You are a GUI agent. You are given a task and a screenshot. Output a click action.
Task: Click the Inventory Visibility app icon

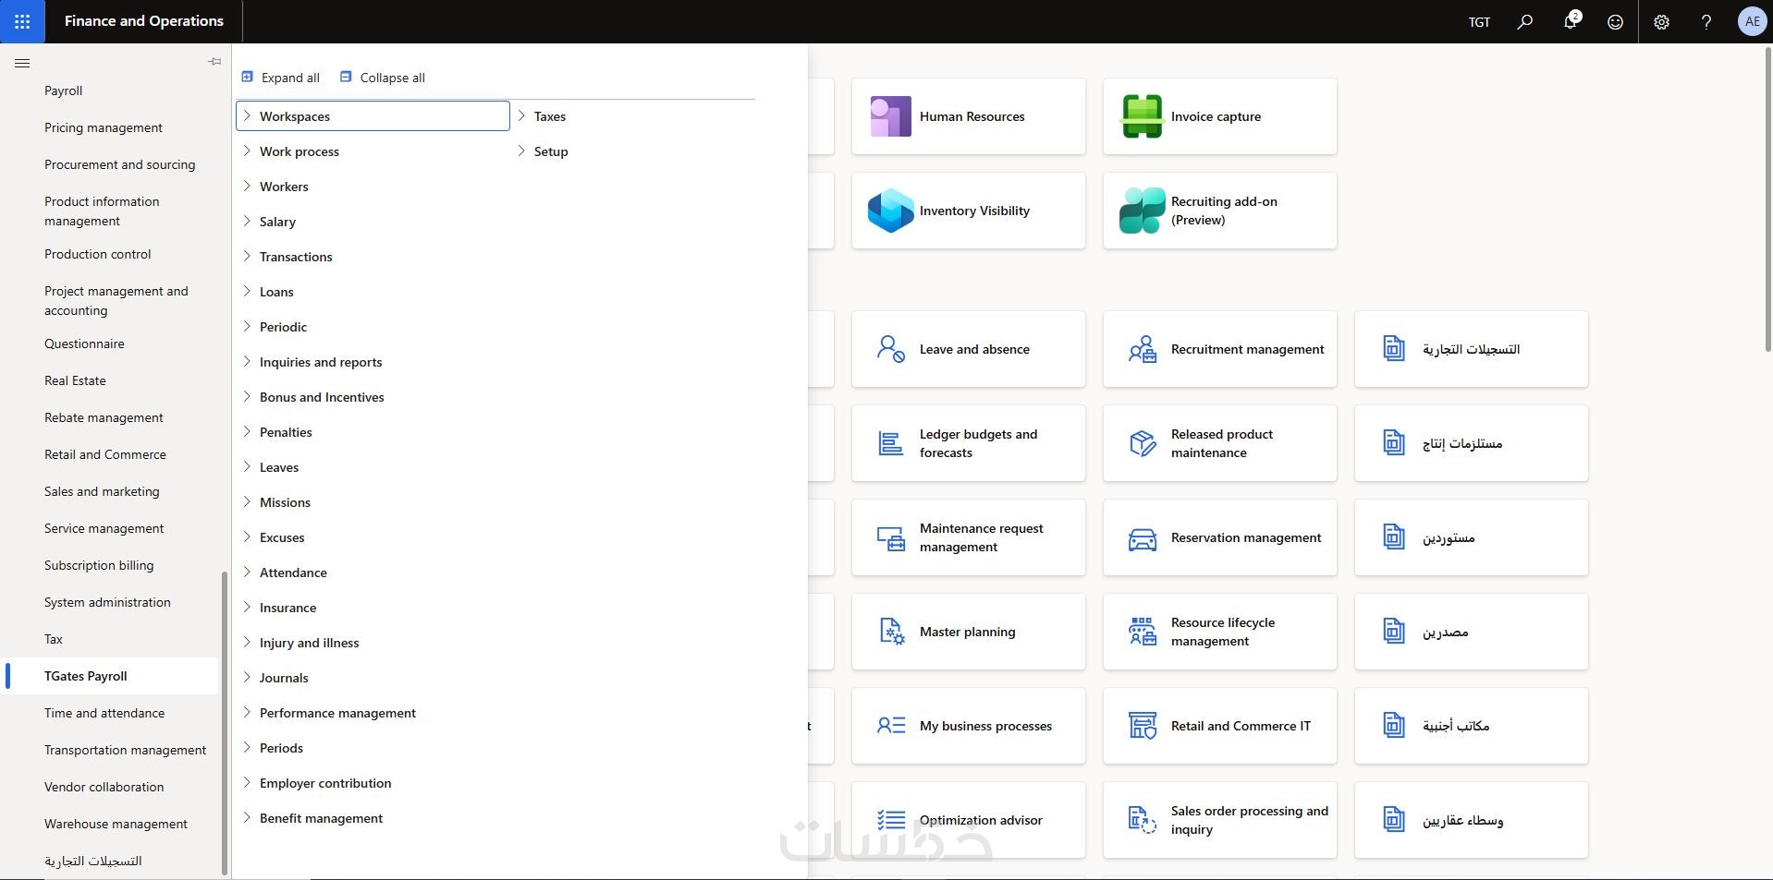(x=890, y=211)
